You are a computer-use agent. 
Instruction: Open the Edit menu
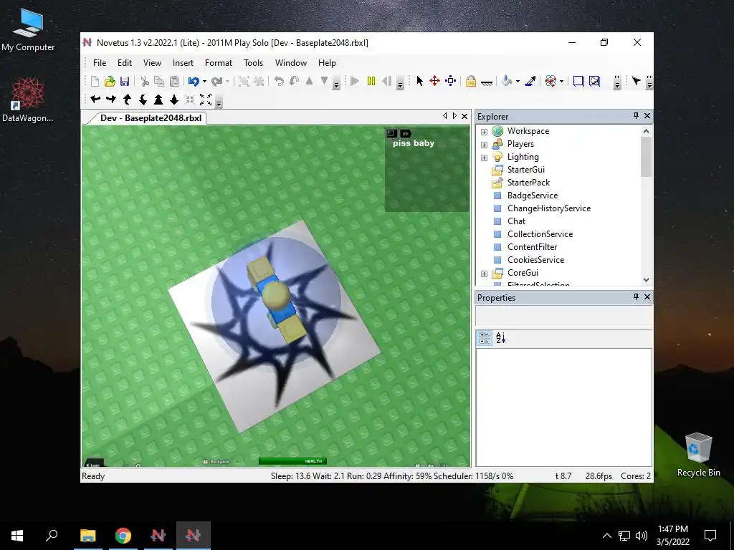(125, 63)
